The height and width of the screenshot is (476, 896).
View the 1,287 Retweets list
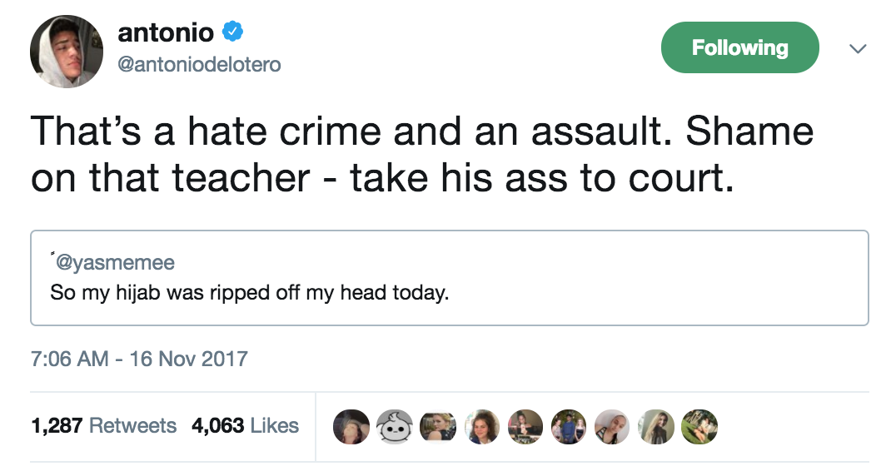104,426
